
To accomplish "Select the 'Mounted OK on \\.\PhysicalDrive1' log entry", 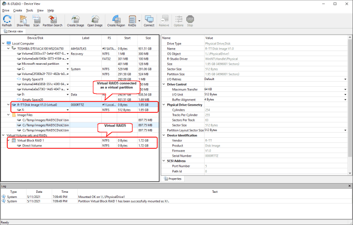I will click(x=176, y=197).
